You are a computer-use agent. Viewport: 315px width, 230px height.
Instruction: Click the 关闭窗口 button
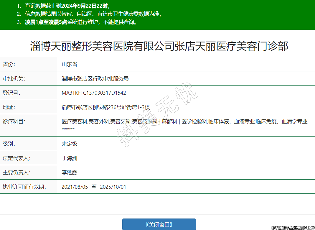coord(159,224)
